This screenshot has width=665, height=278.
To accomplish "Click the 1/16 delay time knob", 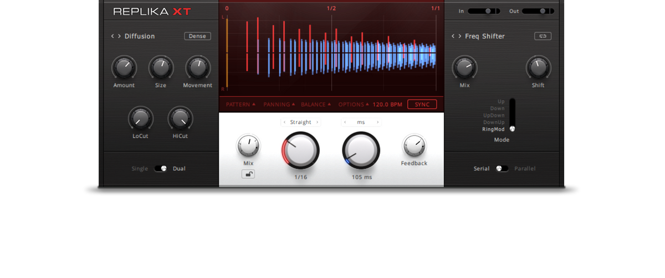I will (301, 150).
